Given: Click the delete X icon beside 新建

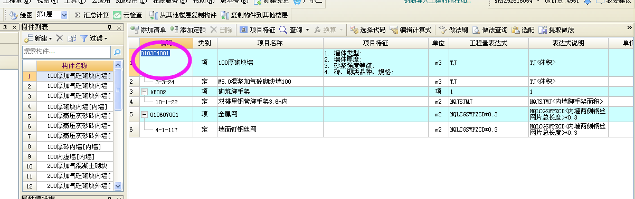Looking at the screenshot, I should (60, 38).
